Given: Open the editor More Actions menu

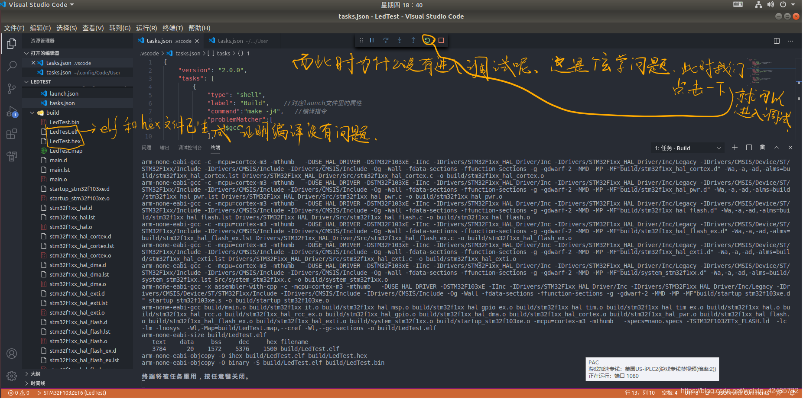Looking at the screenshot, I should pos(790,41).
